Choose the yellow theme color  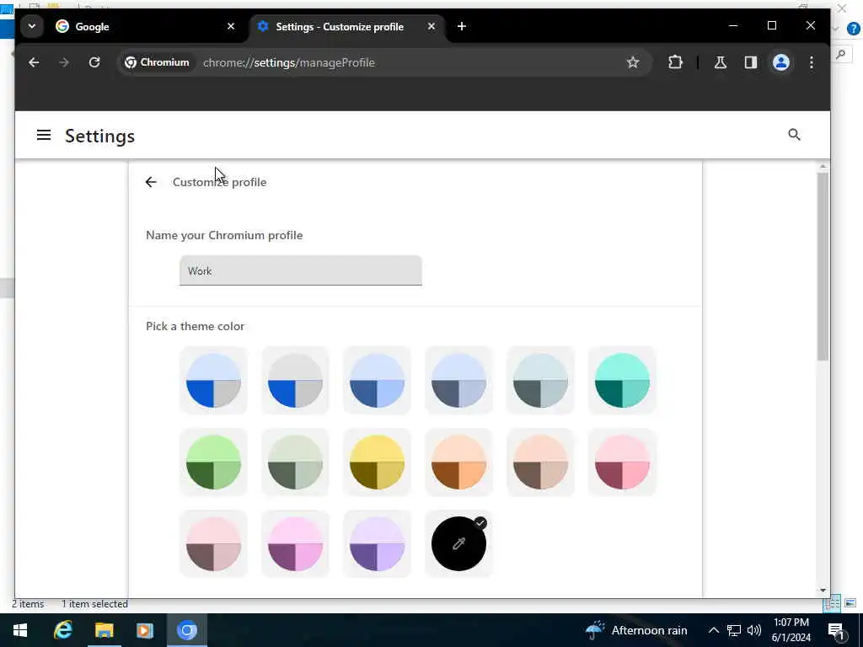pos(377,463)
